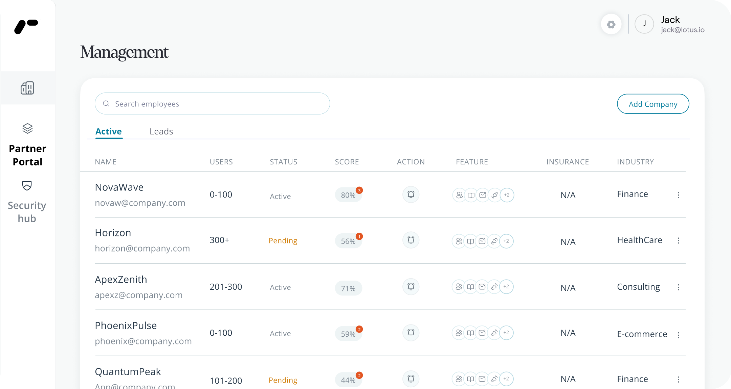Click Horizon's notification bell icon

tap(411, 240)
